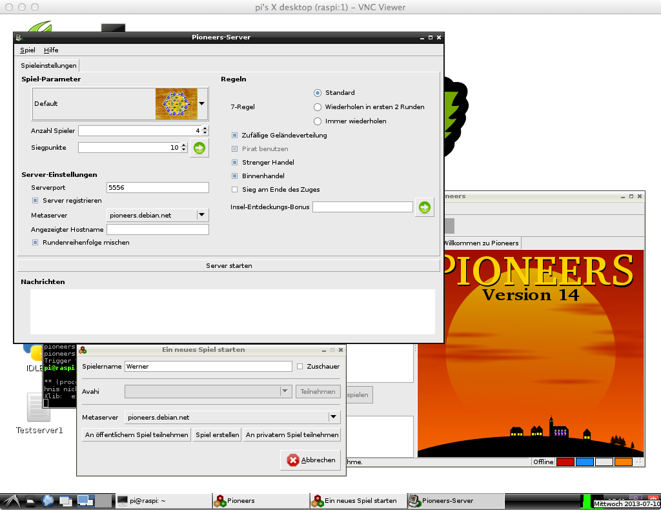This screenshot has width=661, height=510.
Task: Switch to the first workspace in pager
Action: (x=86, y=501)
